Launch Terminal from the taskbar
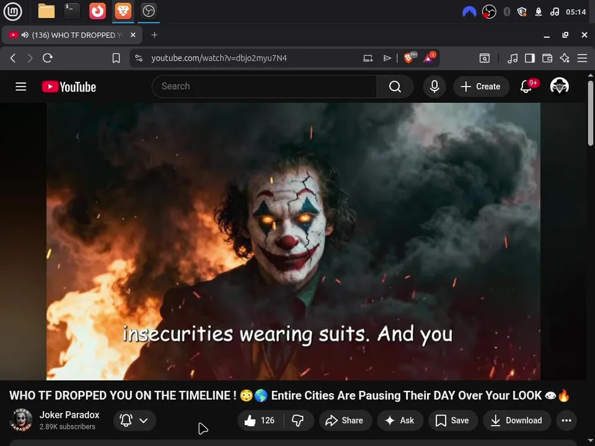595x446 pixels. coord(72,11)
